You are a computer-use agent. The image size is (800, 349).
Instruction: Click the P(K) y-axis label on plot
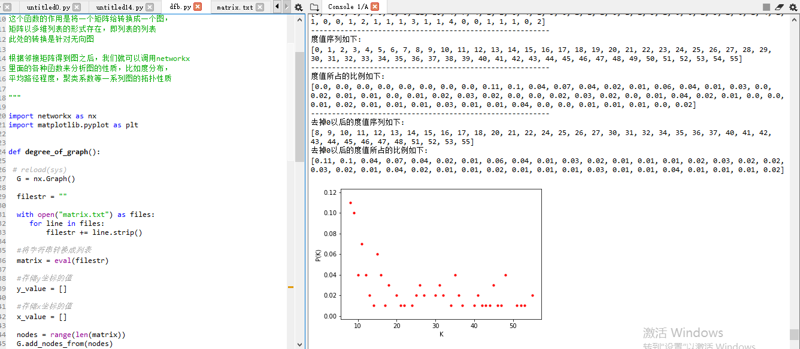coord(318,255)
